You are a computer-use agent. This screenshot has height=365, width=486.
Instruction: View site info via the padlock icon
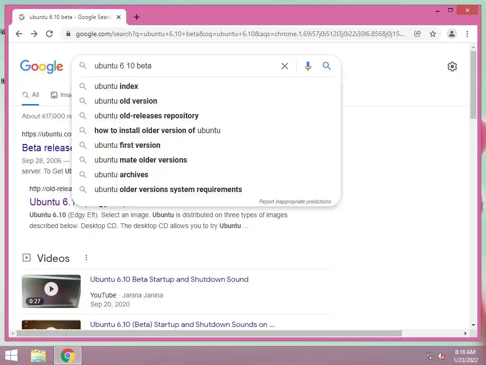(68, 34)
